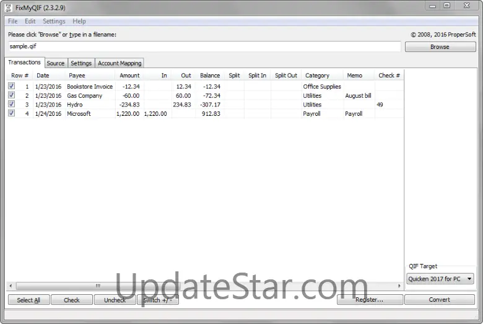Image resolution: width=483 pixels, height=324 pixels.
Task: Open the File menu
Action: 12,21
